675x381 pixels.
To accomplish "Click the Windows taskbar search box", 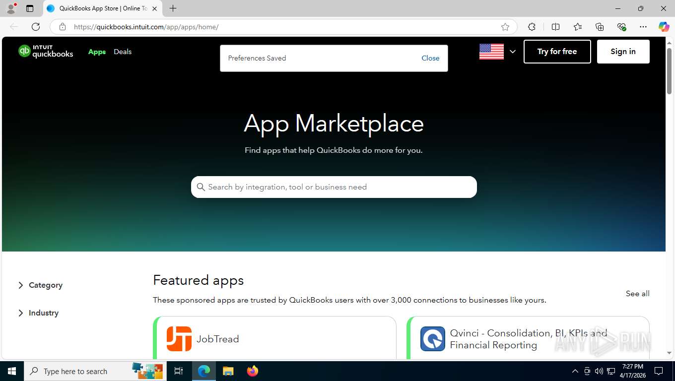I will point(95,371).
